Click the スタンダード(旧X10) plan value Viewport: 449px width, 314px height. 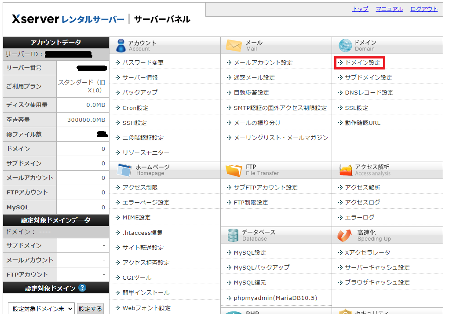tap(82, 86)
